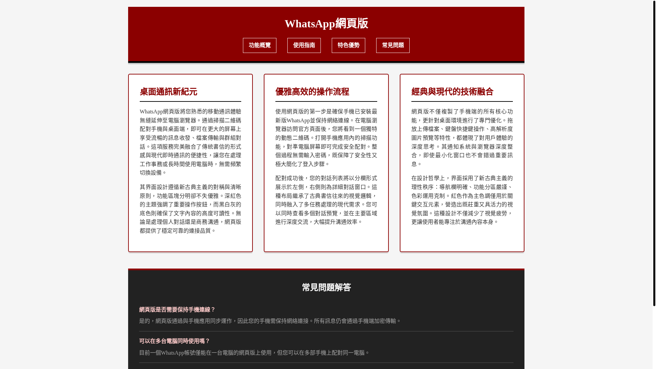The image size is (656, 369).
Task: Click paragraph starting 其界面設計遵循新古典主義
Action: click(190, 209)
